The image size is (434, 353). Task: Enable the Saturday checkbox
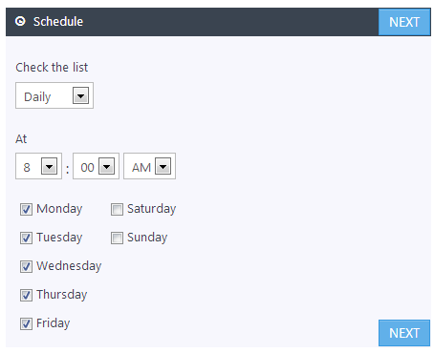(117, 209)
